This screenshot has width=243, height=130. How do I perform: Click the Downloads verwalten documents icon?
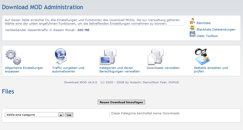click(155, 56)
